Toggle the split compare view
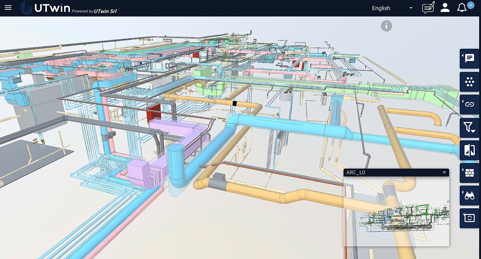 [469, 150]
